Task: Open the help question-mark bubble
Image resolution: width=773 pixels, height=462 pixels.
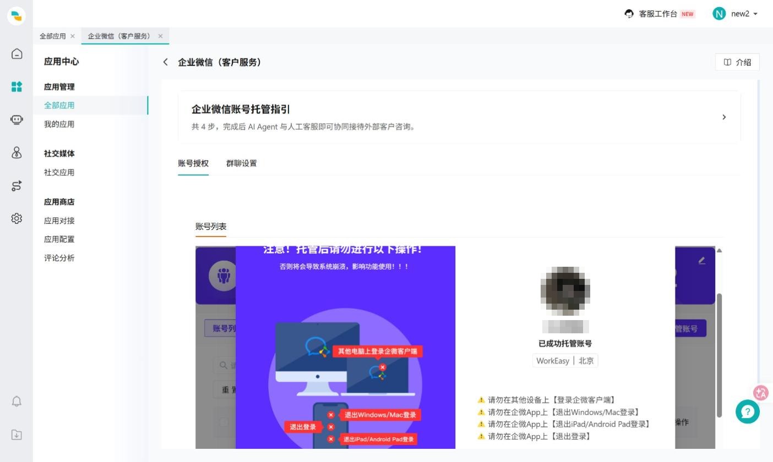Action: pos(748,411)
